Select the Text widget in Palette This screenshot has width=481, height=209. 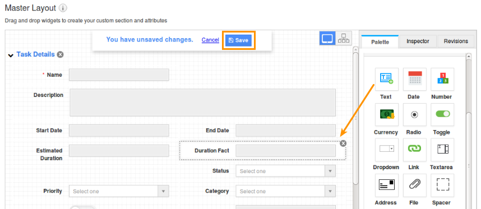pos(387,79)
